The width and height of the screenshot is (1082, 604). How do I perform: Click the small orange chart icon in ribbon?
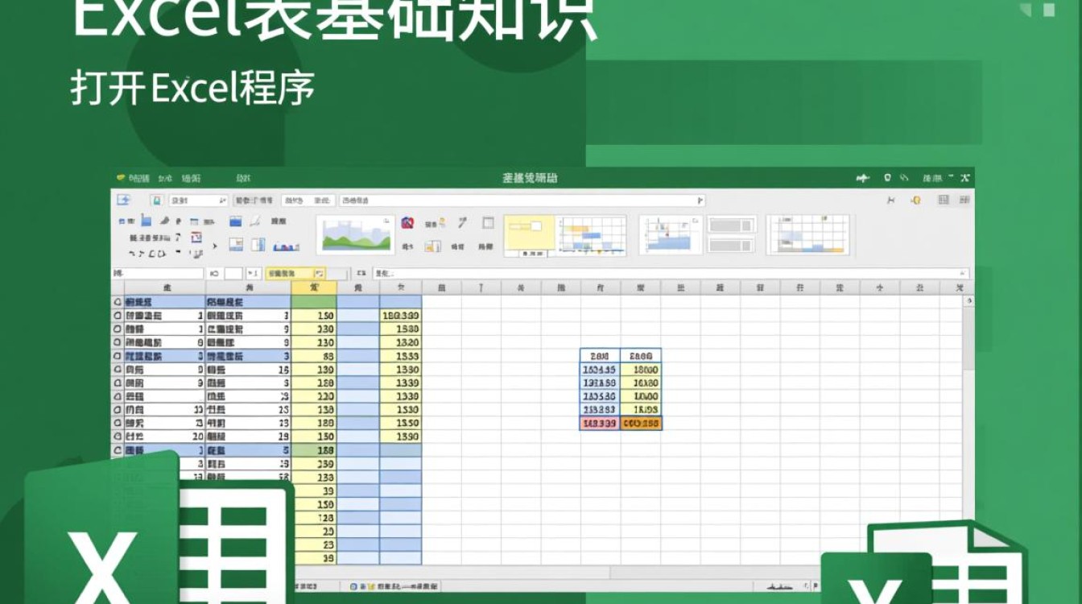432,246
